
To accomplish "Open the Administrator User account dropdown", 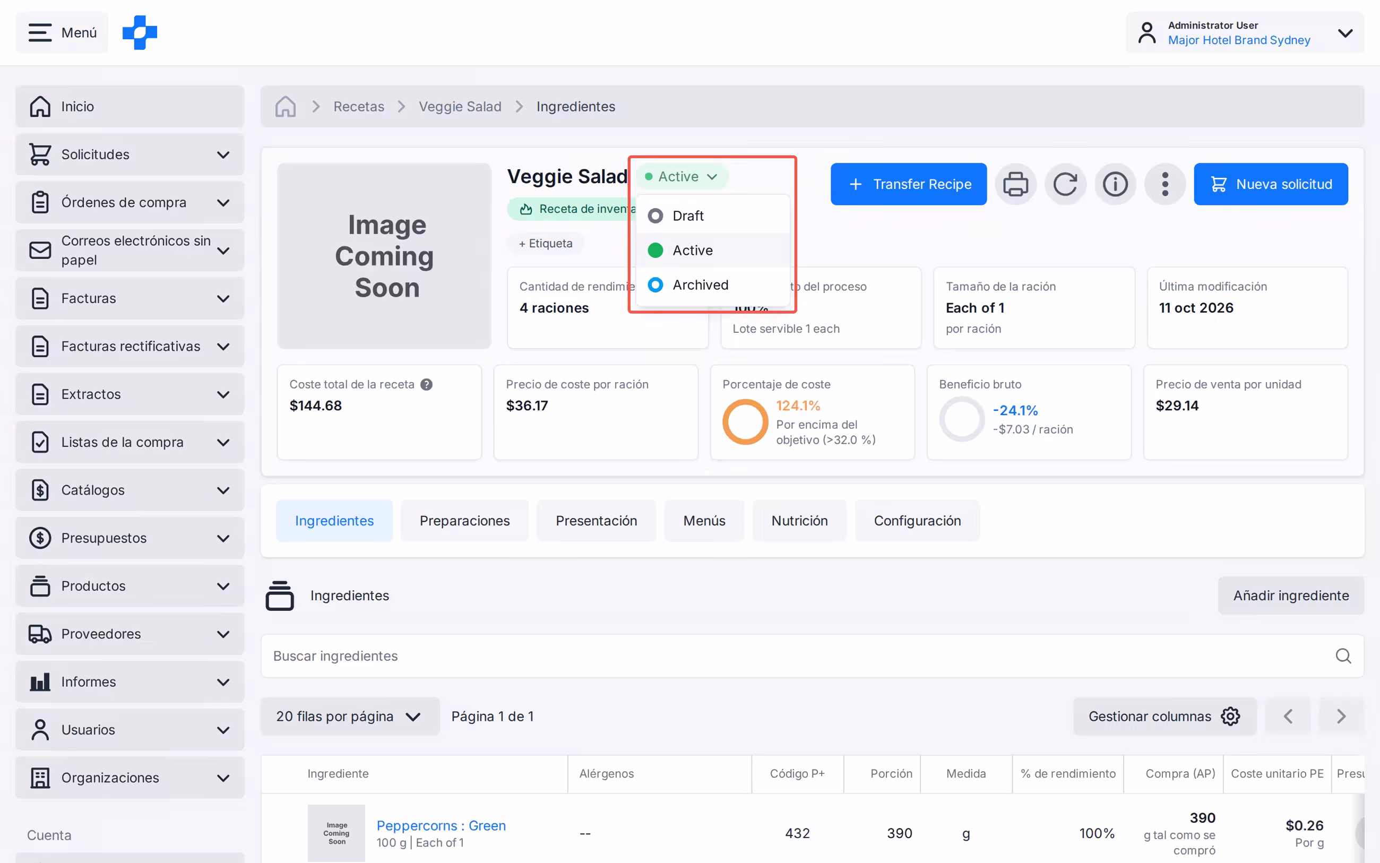I will tap(1245, 32).
